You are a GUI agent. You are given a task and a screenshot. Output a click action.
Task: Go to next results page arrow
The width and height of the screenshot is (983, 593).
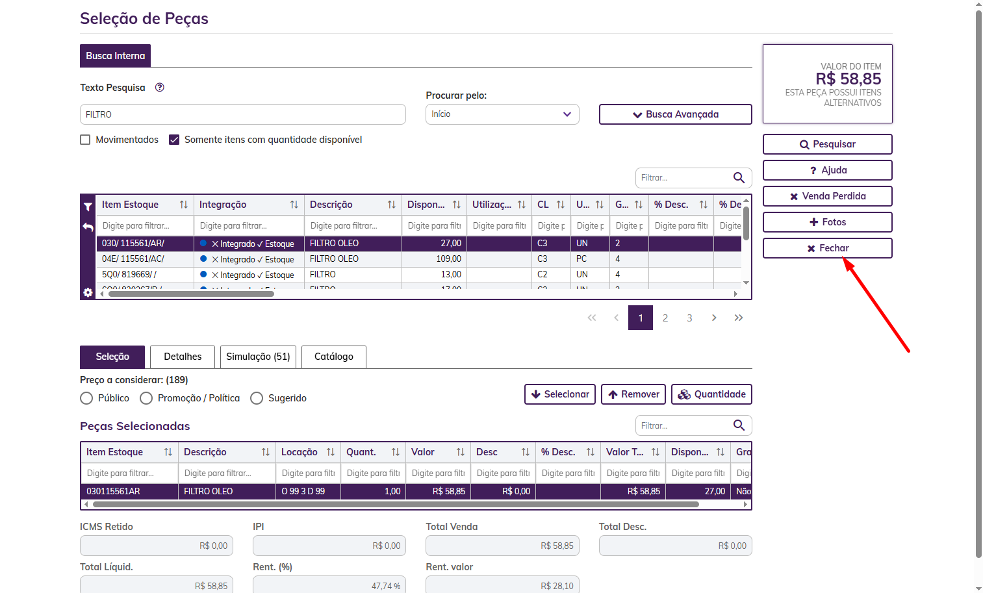click(x=714, y=318)
